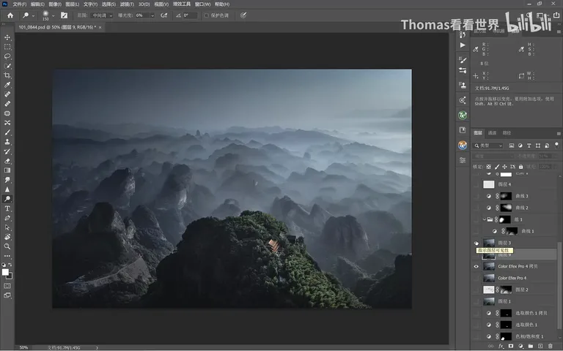This screenshot has height=351, width=563.
Task: Select the Eyedropper tool
Action: 7,85
